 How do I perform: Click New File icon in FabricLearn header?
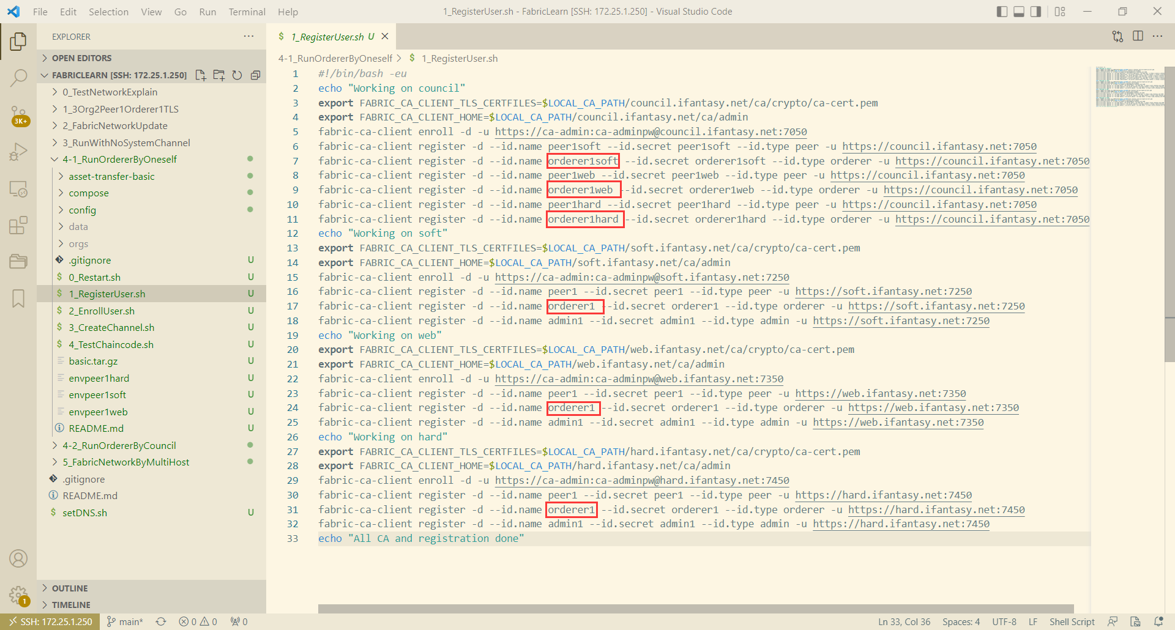coord(200,75)
